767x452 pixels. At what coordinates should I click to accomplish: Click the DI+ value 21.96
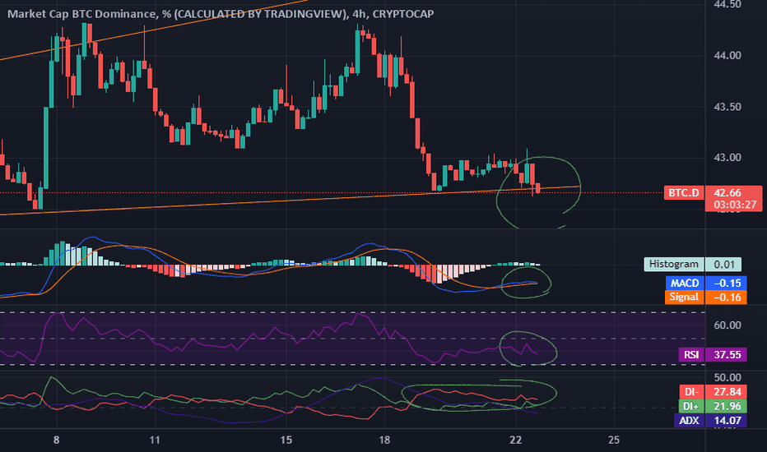726,406
